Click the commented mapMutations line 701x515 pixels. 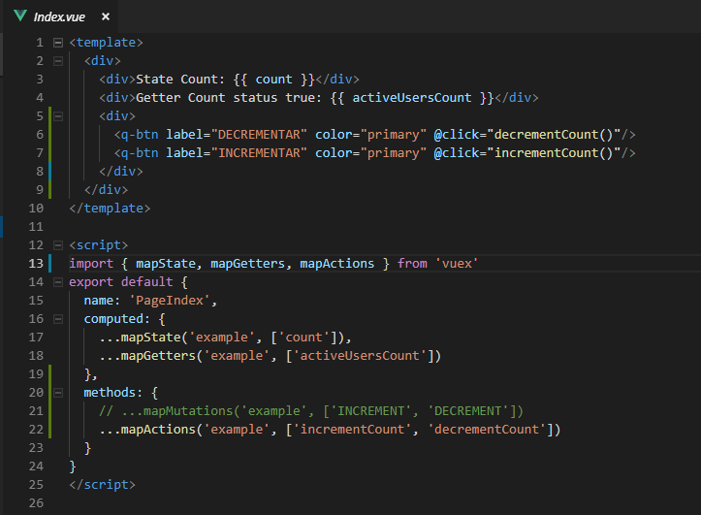310,411
